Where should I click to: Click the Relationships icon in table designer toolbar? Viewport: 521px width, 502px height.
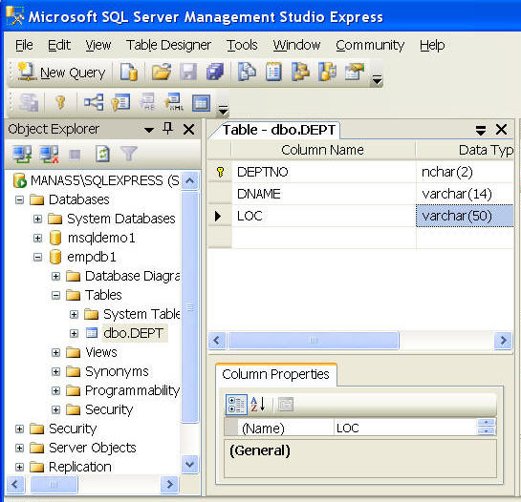click(94, 102)
